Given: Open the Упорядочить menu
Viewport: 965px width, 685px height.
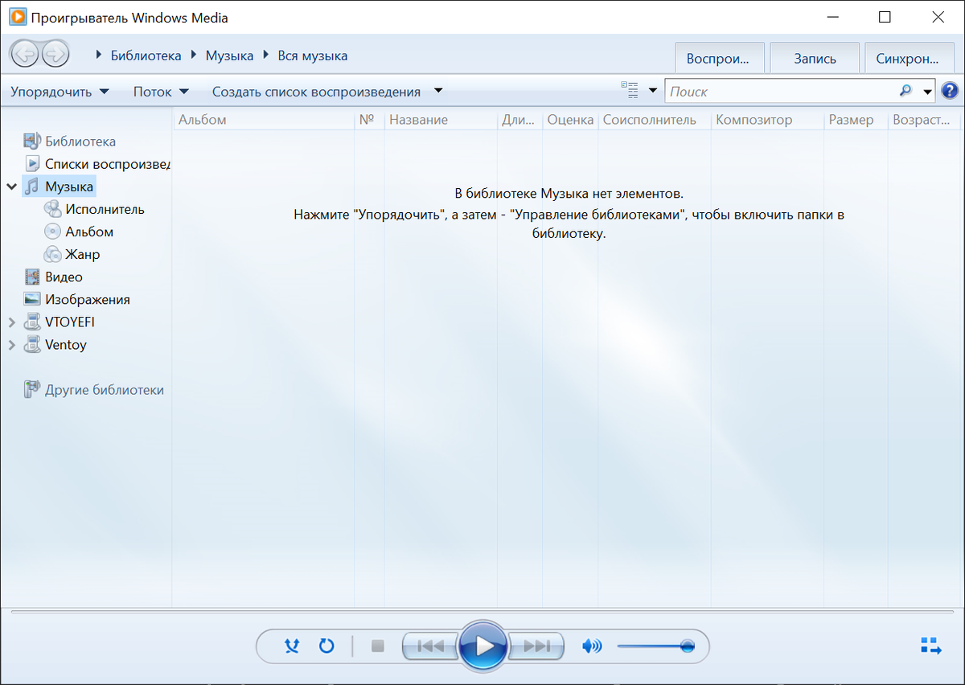Looking at the screenshot, I should (60, 92).
